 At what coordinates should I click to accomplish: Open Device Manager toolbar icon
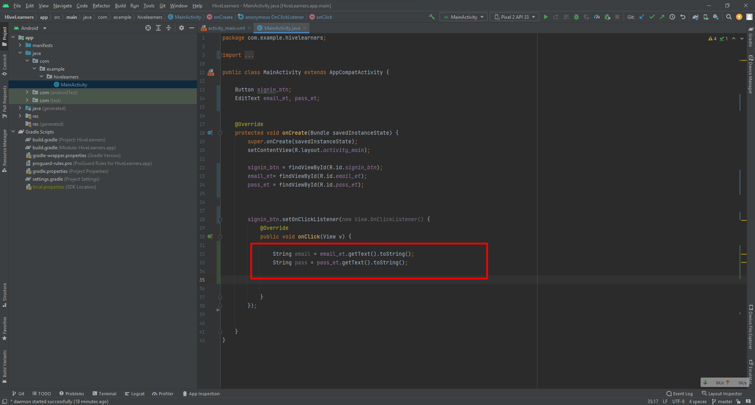(706, 17)
